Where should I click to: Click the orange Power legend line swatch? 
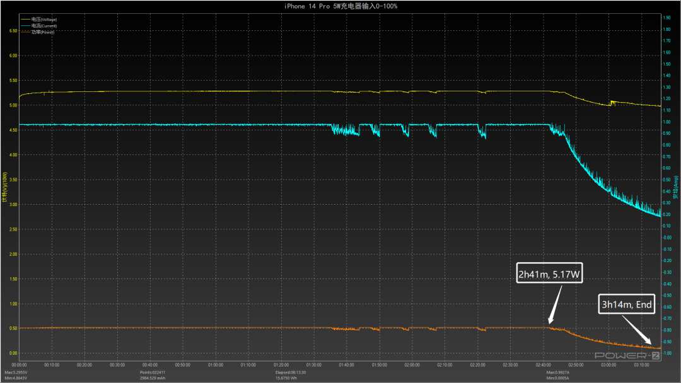25,32
